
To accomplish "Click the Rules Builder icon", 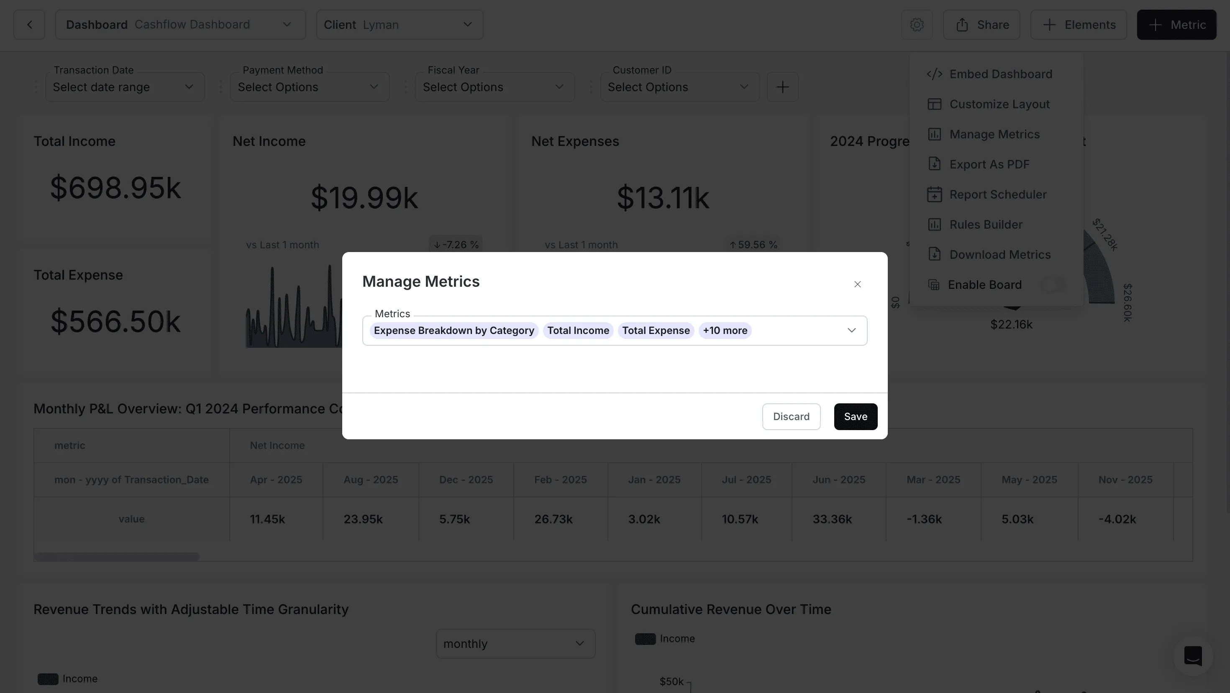I will point(935,224).
